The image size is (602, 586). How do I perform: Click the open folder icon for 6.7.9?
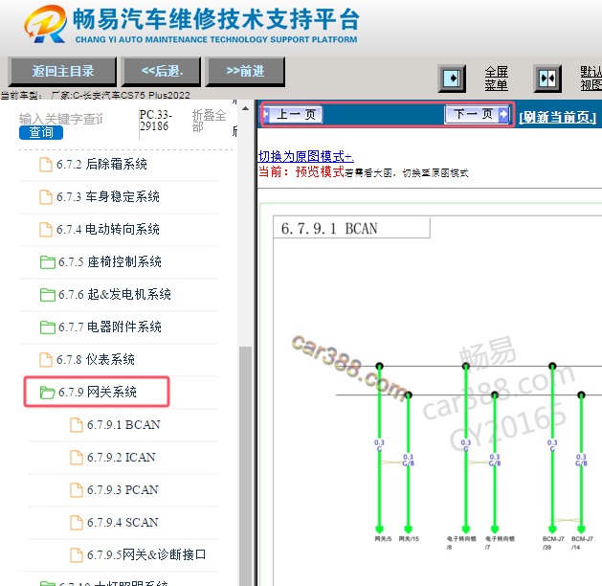(x=48, y=393)
